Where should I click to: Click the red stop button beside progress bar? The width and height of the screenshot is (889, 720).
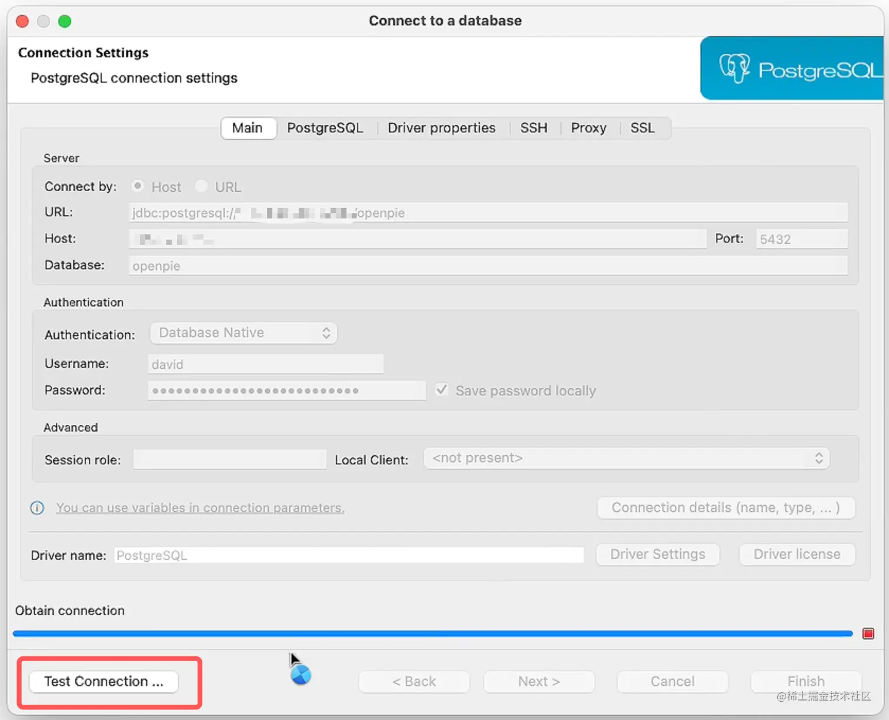pyautogui.click(x=868, y=634)
